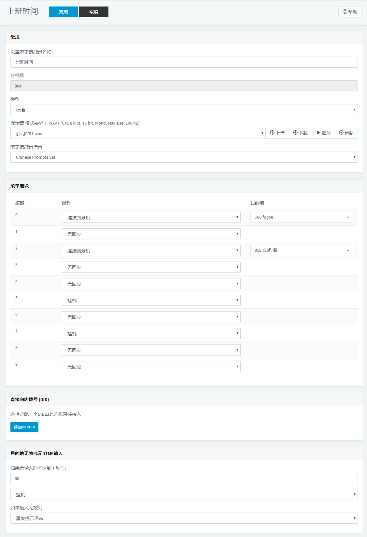Click the 选择分配一个DID由此分机直接接入 description
This screenshot has height=537, width=367.
[46, 414]
